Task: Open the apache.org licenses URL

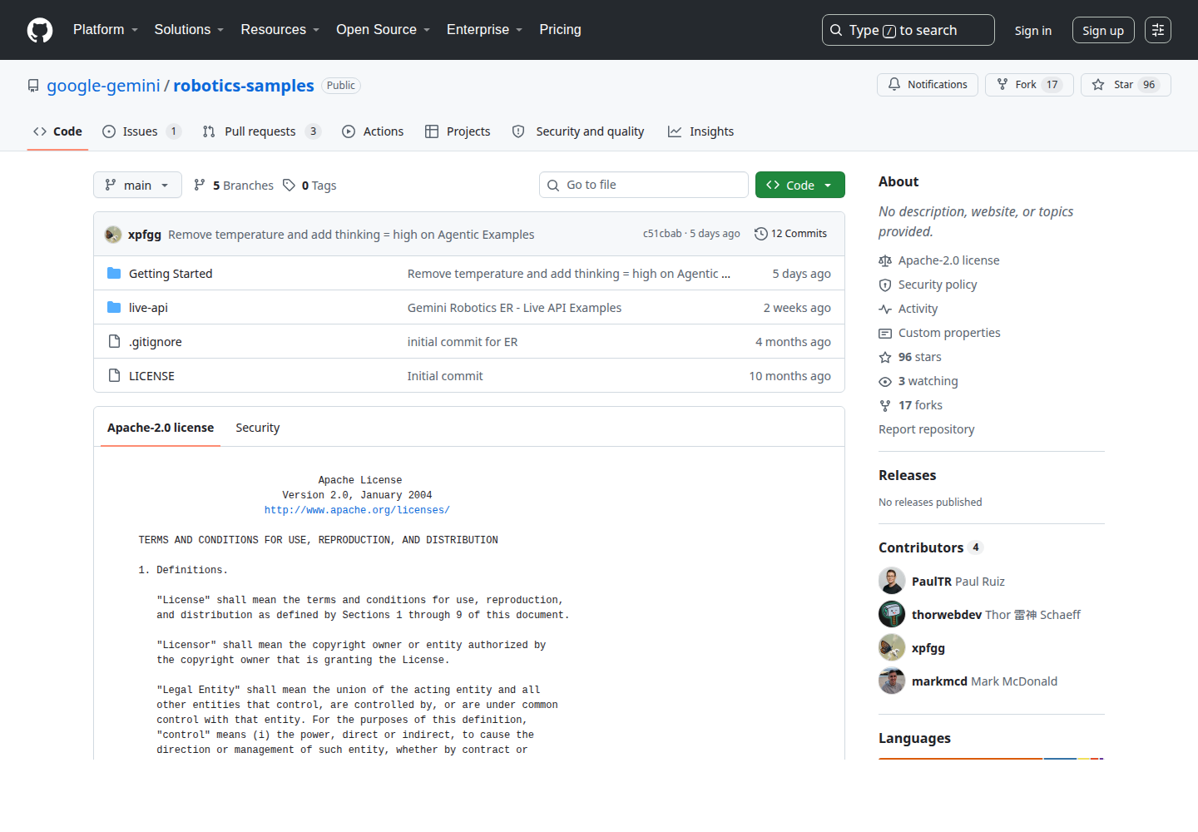Action: [357, 511]
